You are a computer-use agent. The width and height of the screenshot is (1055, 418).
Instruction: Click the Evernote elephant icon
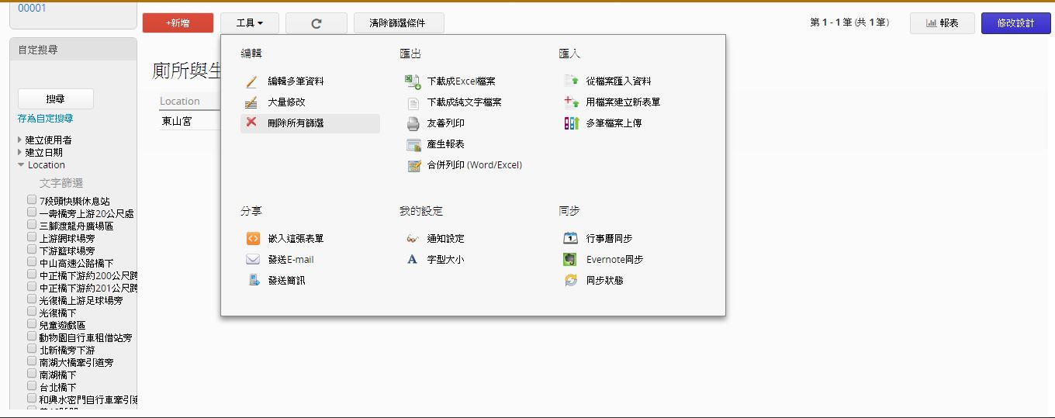[571, 259]
